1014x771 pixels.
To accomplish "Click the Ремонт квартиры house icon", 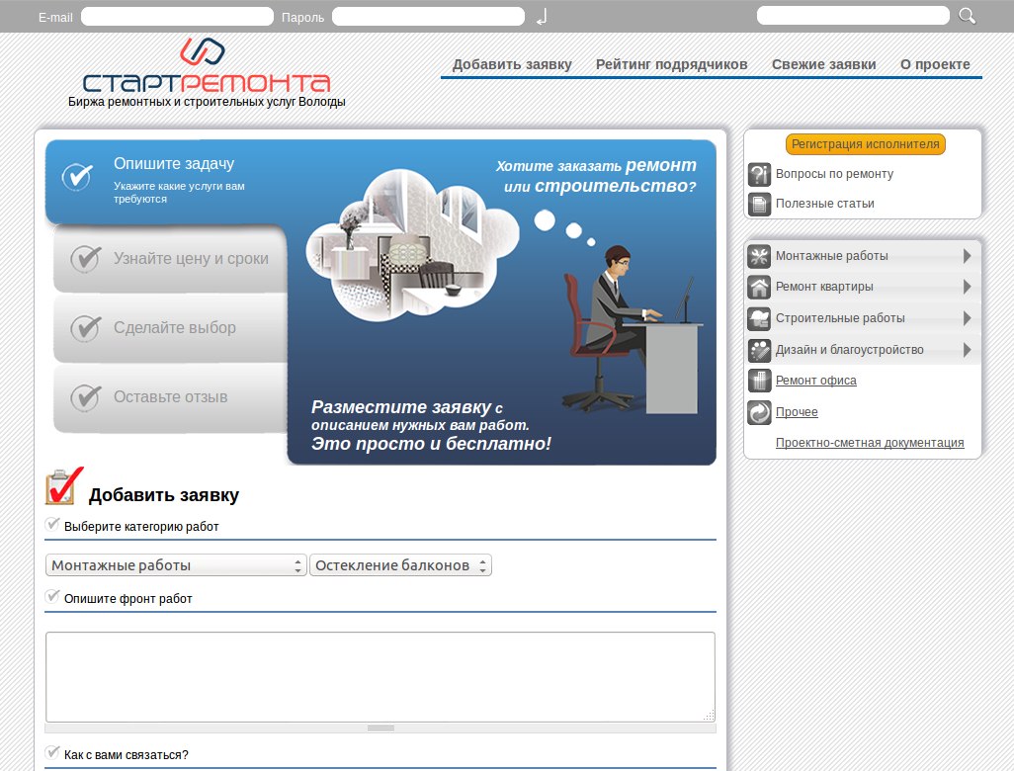I will pos(759,288).
